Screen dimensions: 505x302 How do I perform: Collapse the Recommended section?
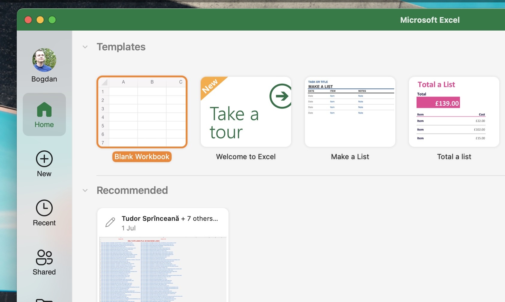tap(85, 191)
